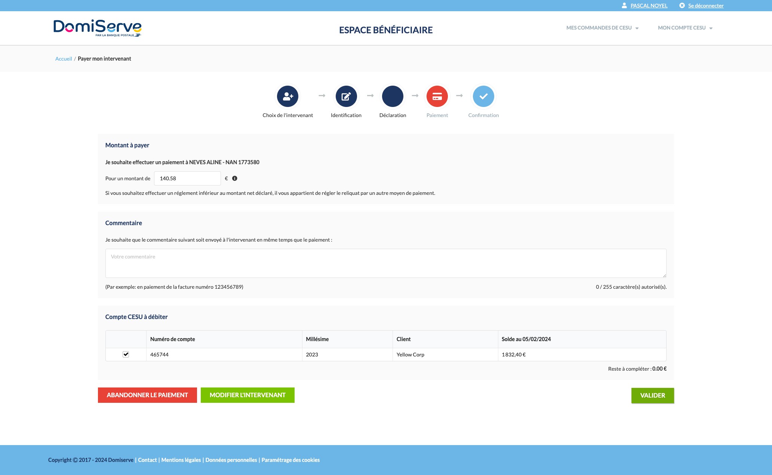Click the DomiServe logo
772x475 pixels.
pyautogui.click(x=97, y=28)
